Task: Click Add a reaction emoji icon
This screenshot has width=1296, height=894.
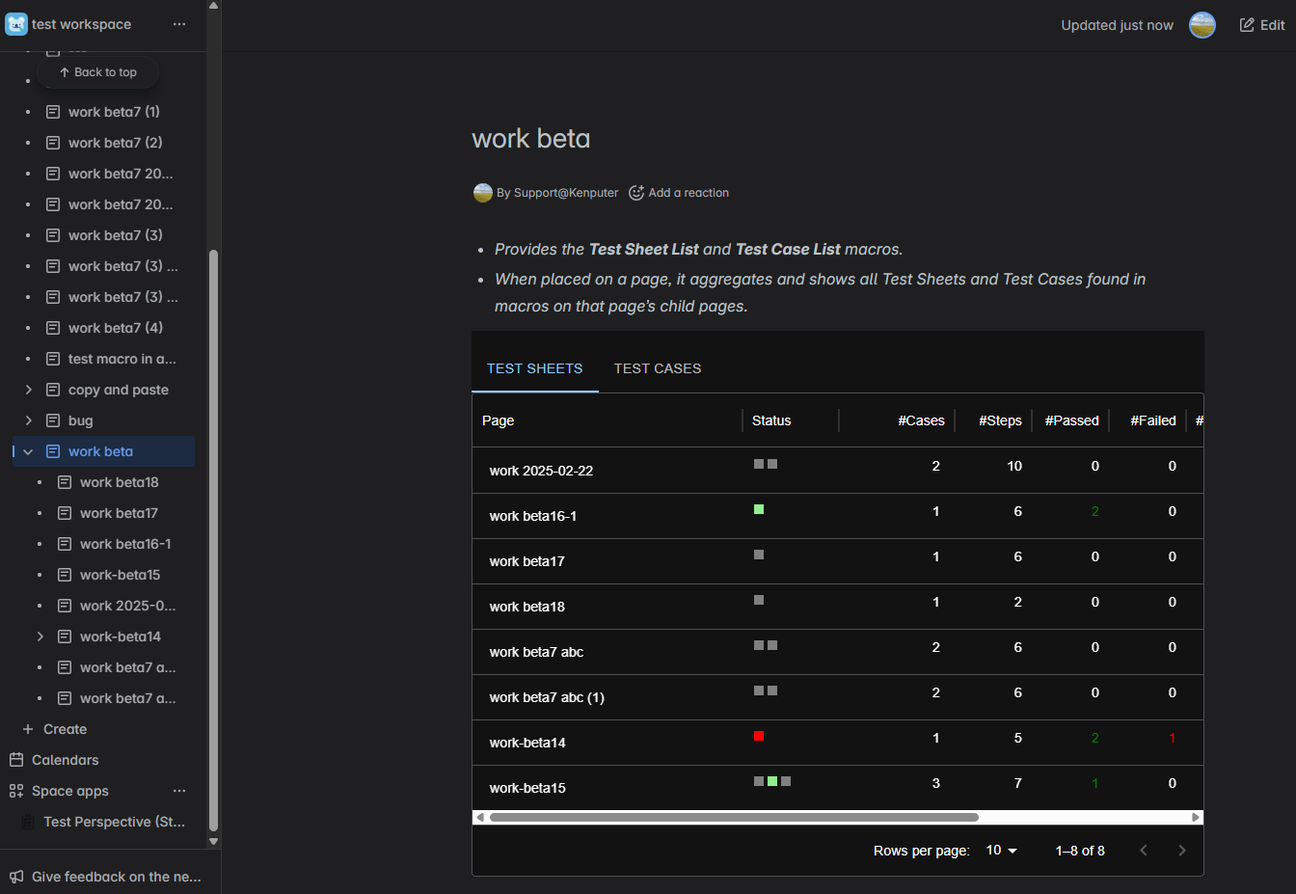Action: click(x=636, y=193)
